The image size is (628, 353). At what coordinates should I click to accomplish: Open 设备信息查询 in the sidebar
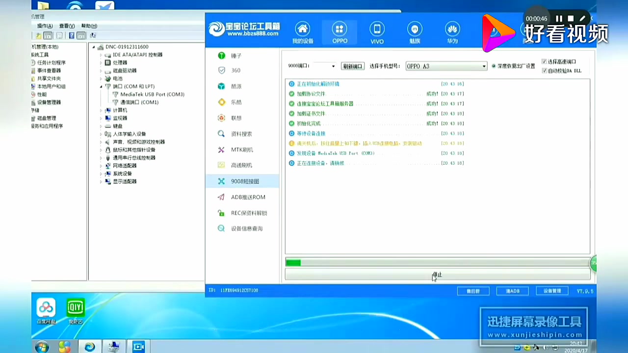pos(242,228)
